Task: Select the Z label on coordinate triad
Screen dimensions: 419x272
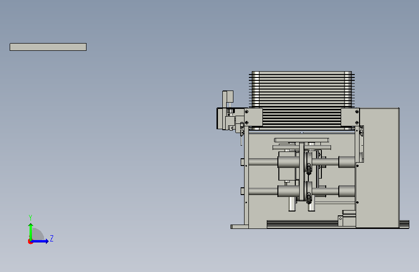Action: (x=52, y=238)
